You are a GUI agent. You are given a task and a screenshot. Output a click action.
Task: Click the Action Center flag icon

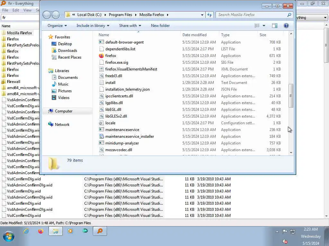(285, 231)
